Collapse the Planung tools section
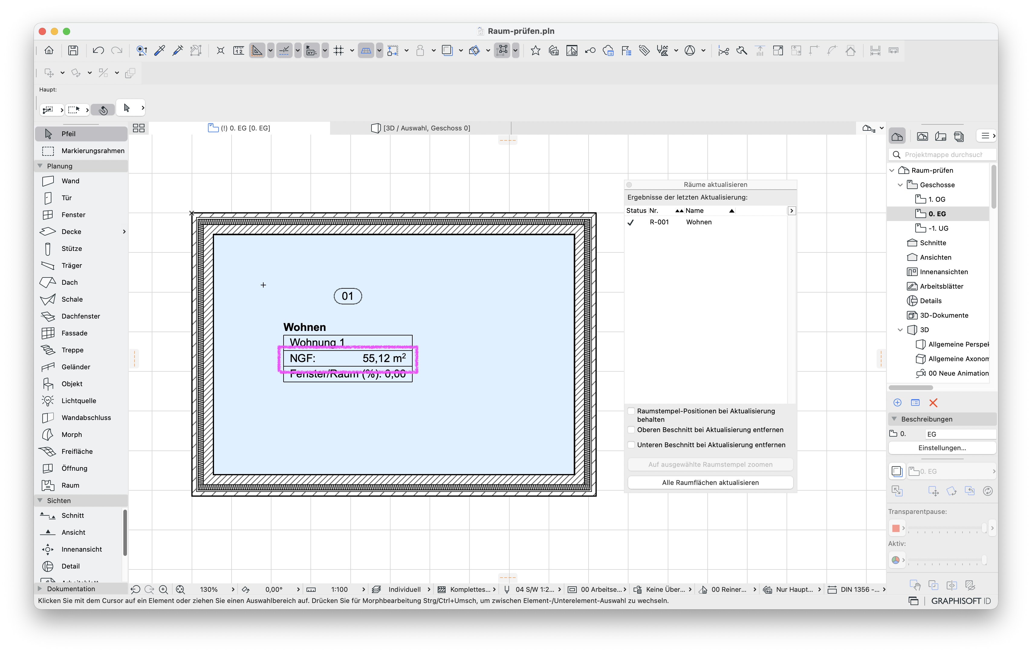The width and height of the screenshot is (1032, 654). tap(40, 166)
